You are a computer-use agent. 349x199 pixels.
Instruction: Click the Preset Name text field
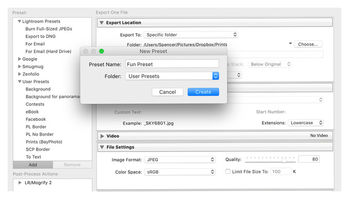pyautogui.click(x=172, y=64)
